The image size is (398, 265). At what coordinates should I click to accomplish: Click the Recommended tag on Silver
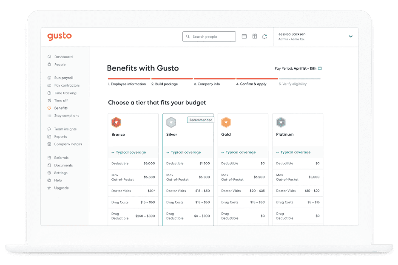[201, 120]
